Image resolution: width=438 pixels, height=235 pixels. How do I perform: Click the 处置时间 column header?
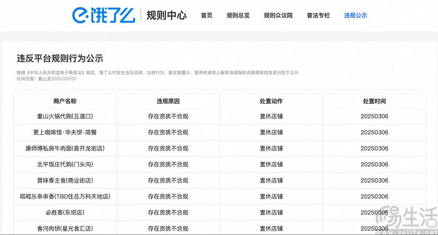tap(374, 101)
